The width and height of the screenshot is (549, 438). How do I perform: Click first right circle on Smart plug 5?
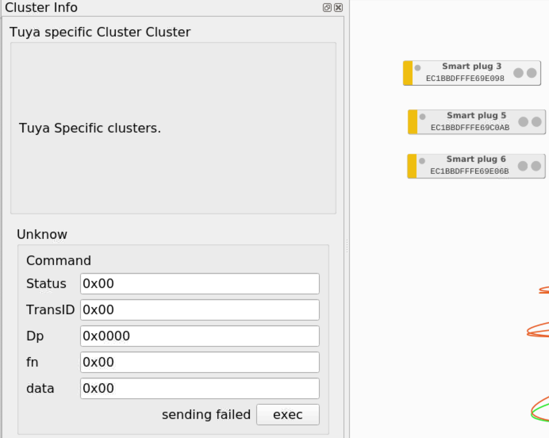click(523, 122)
